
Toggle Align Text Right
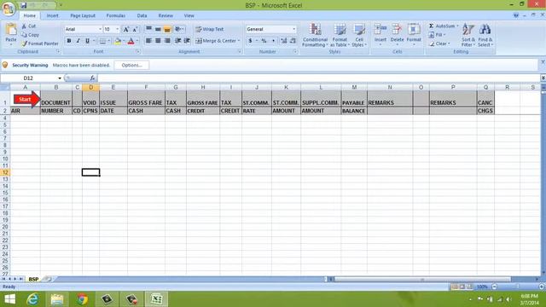[x=167, y=41]
